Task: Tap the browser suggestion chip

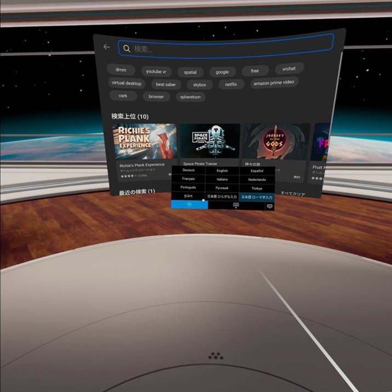Action: [156, 96]
